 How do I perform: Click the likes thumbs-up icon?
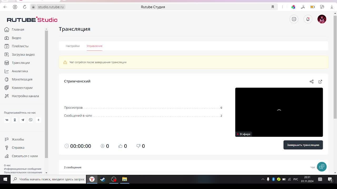120,146
